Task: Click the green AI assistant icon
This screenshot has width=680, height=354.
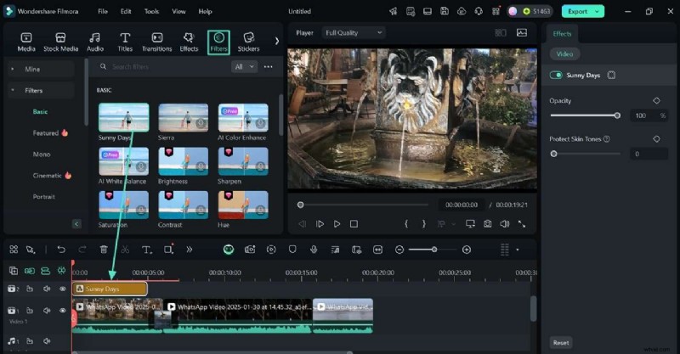Action: (x=229, y=250)
